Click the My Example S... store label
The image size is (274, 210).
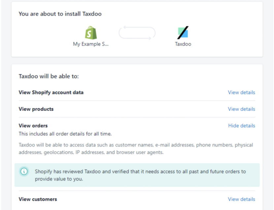[91, 44]
